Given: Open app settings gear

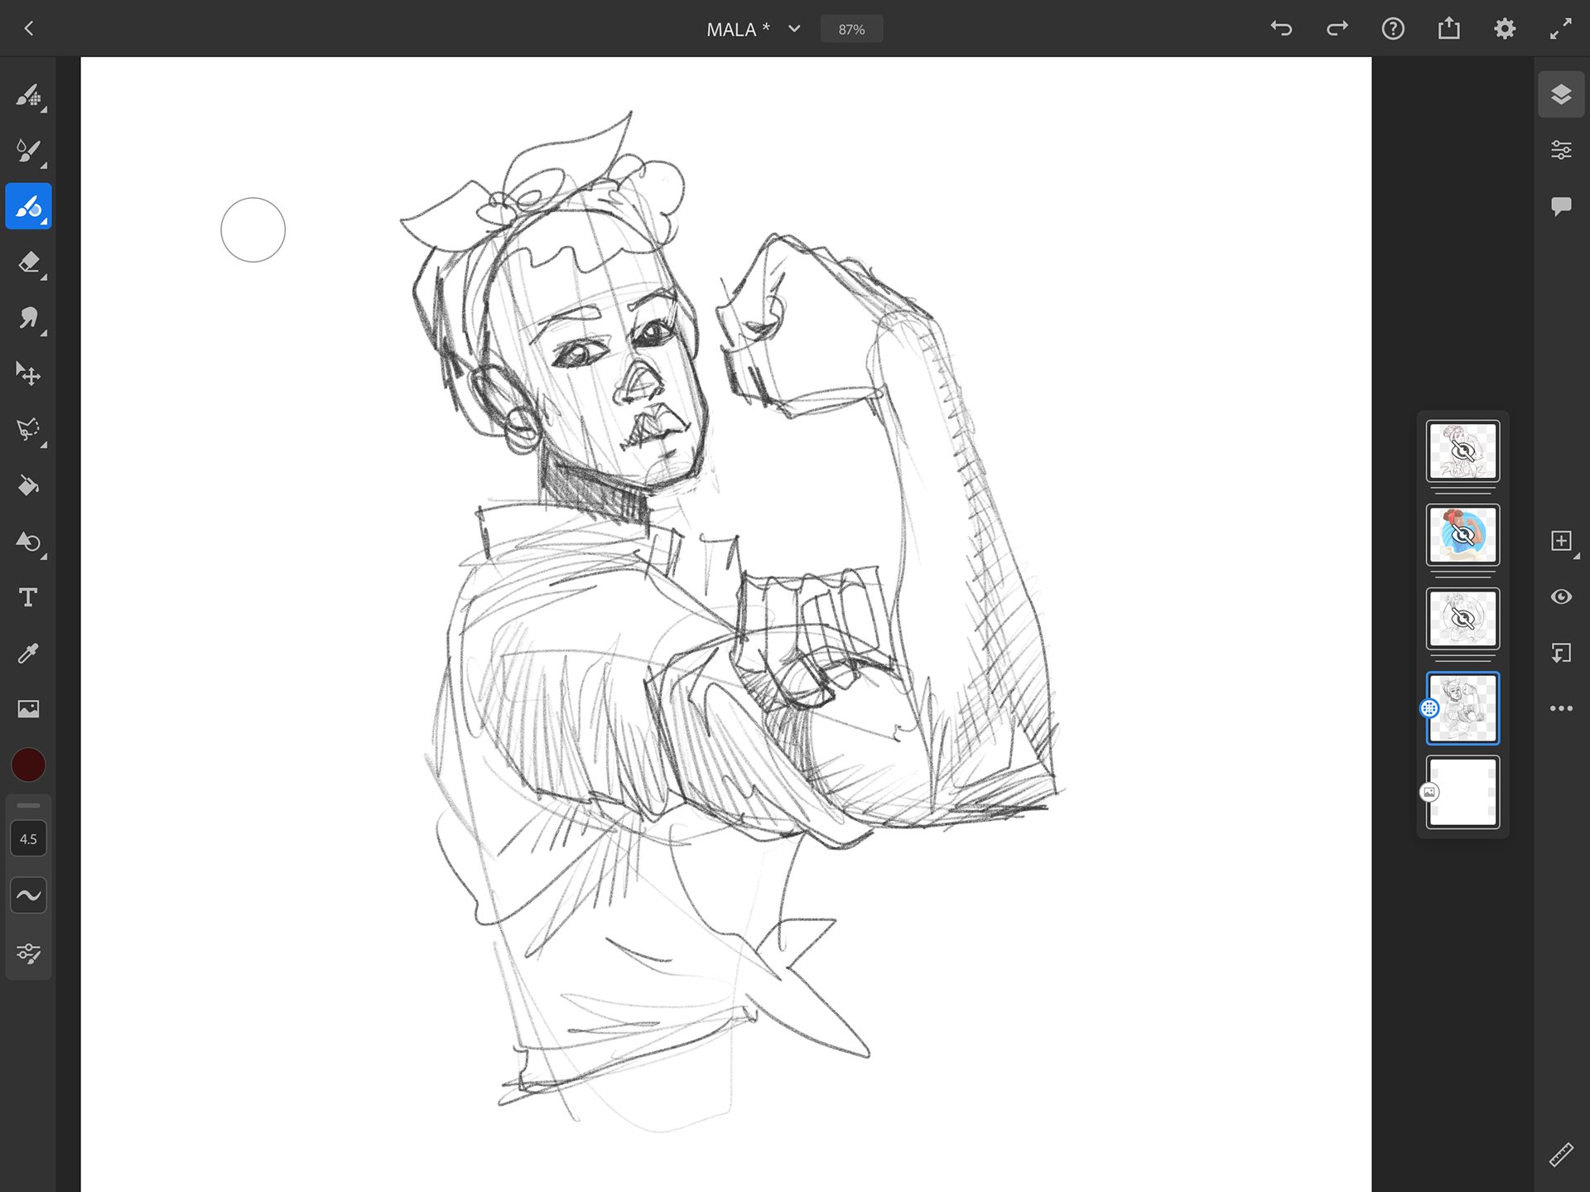Looking at the screenshot, I should tap(1505, 29).
